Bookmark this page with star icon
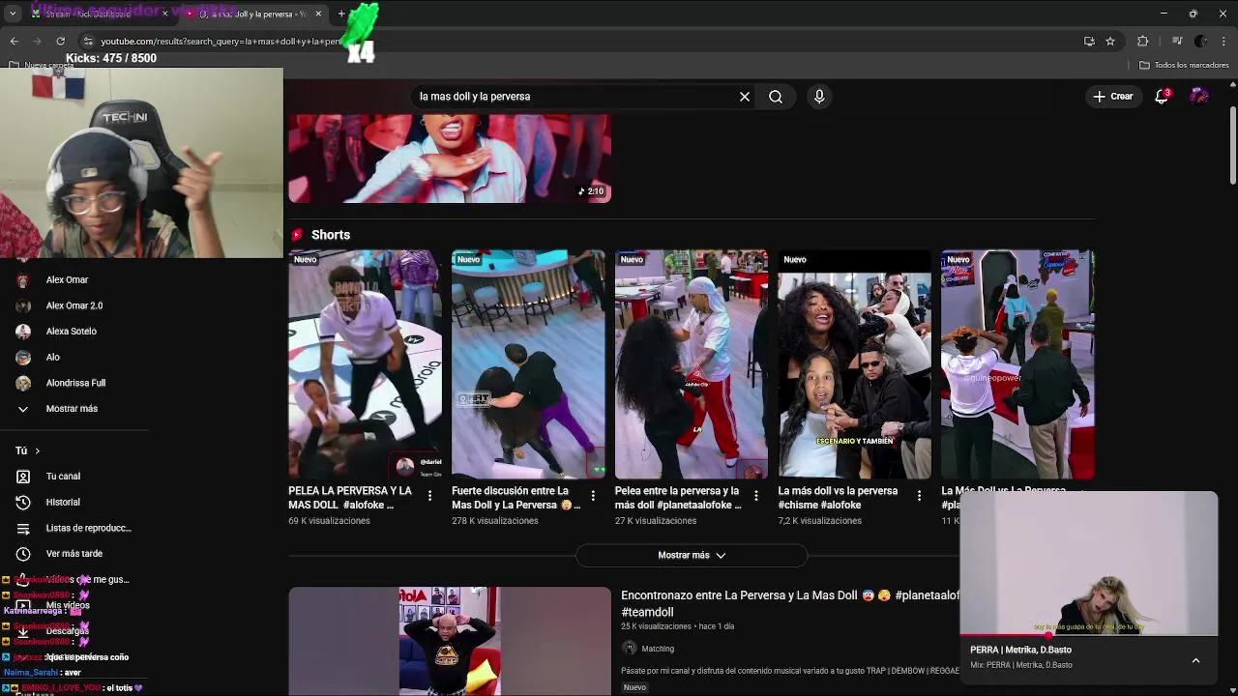 (x=1110, y=41)
